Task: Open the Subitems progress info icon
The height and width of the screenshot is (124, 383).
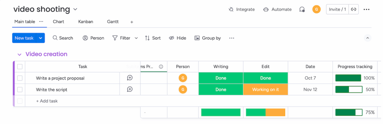Action: [161, 66]
